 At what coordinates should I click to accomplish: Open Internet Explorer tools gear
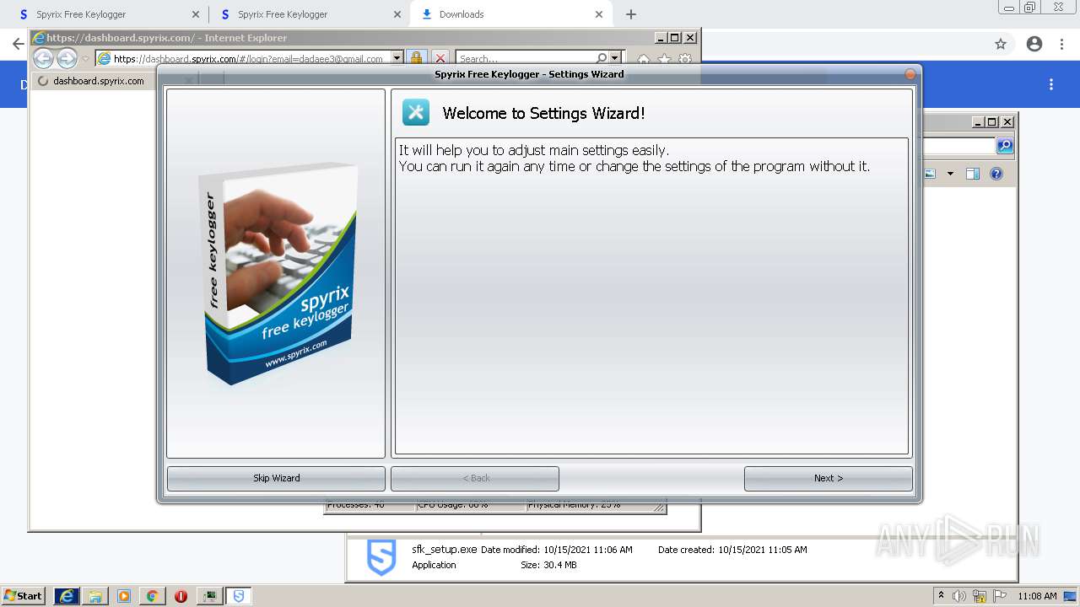(x=685, y=59)
